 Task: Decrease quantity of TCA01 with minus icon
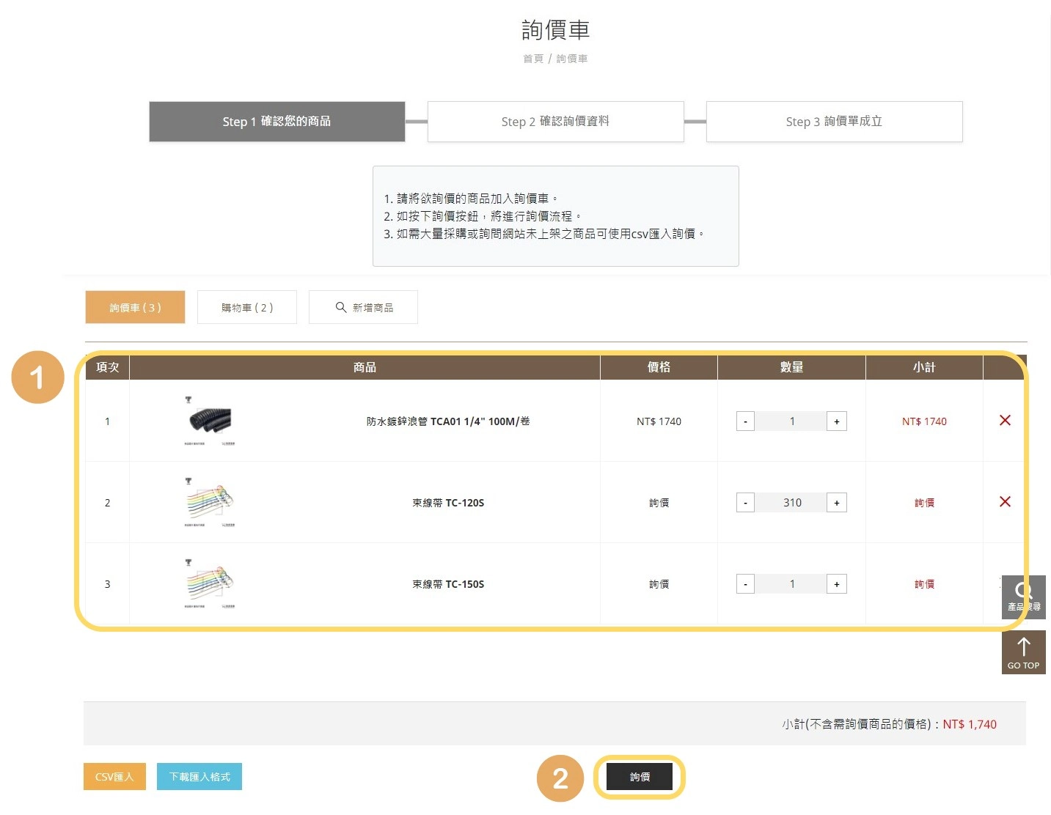(x=745, y=421)
